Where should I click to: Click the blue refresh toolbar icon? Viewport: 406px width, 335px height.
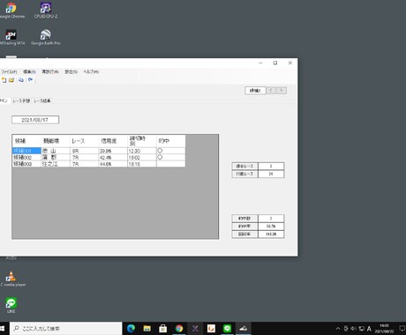tap(30, 80)
